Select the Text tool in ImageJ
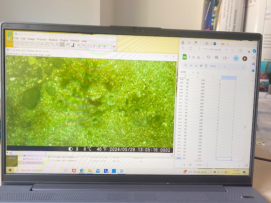 [x=57, y=44]
